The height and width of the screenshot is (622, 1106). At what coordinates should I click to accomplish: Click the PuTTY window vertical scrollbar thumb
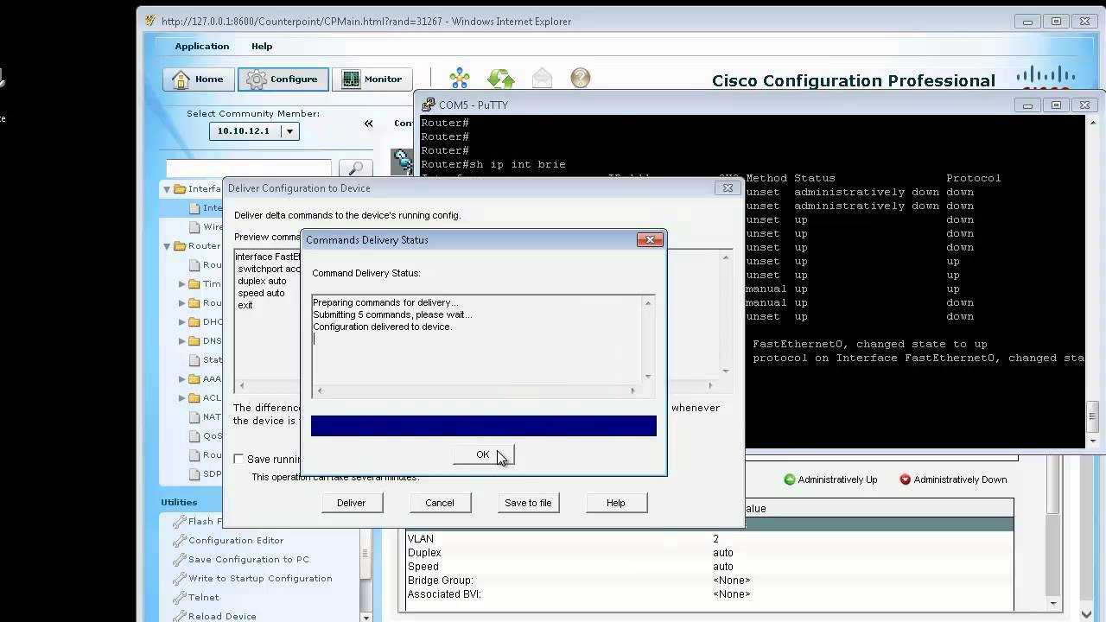pos(1093,415)
